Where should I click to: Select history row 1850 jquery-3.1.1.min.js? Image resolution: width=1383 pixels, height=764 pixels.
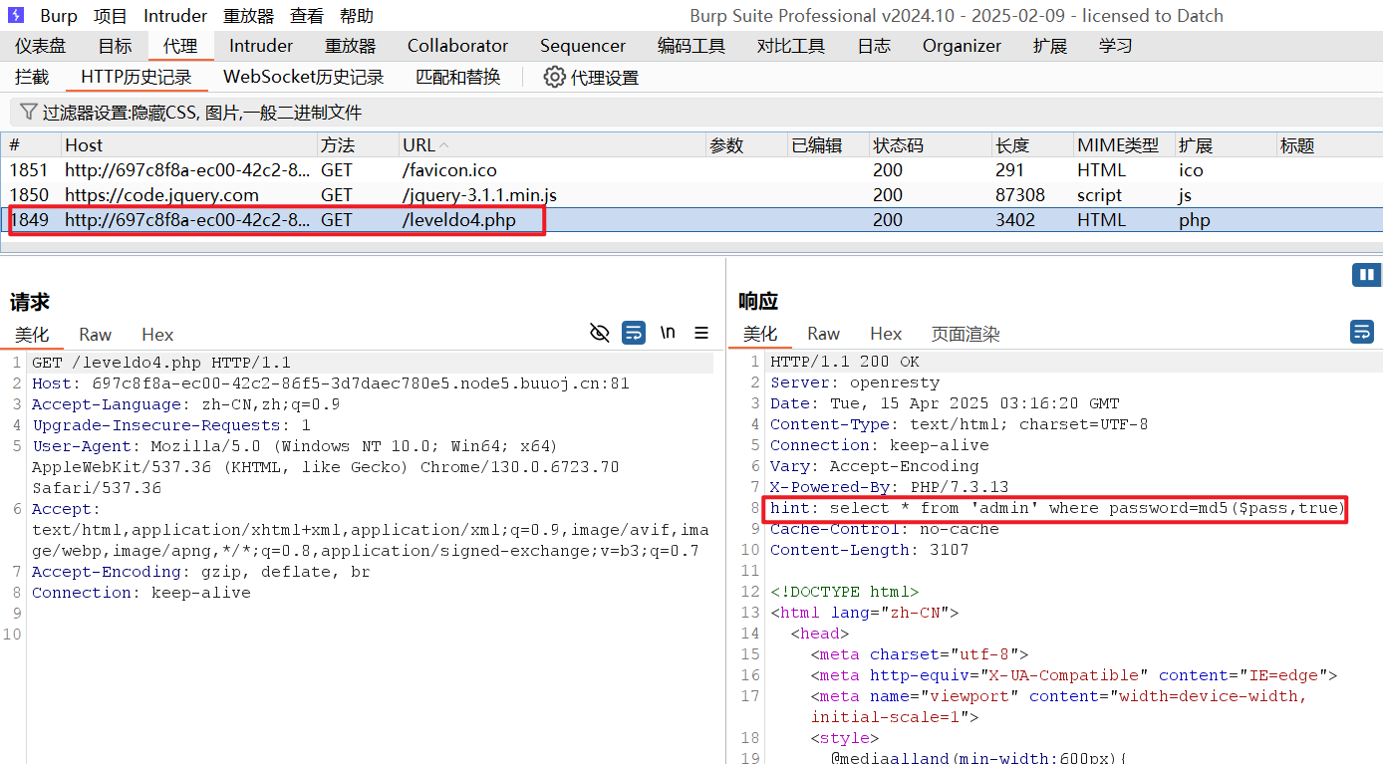691,195
